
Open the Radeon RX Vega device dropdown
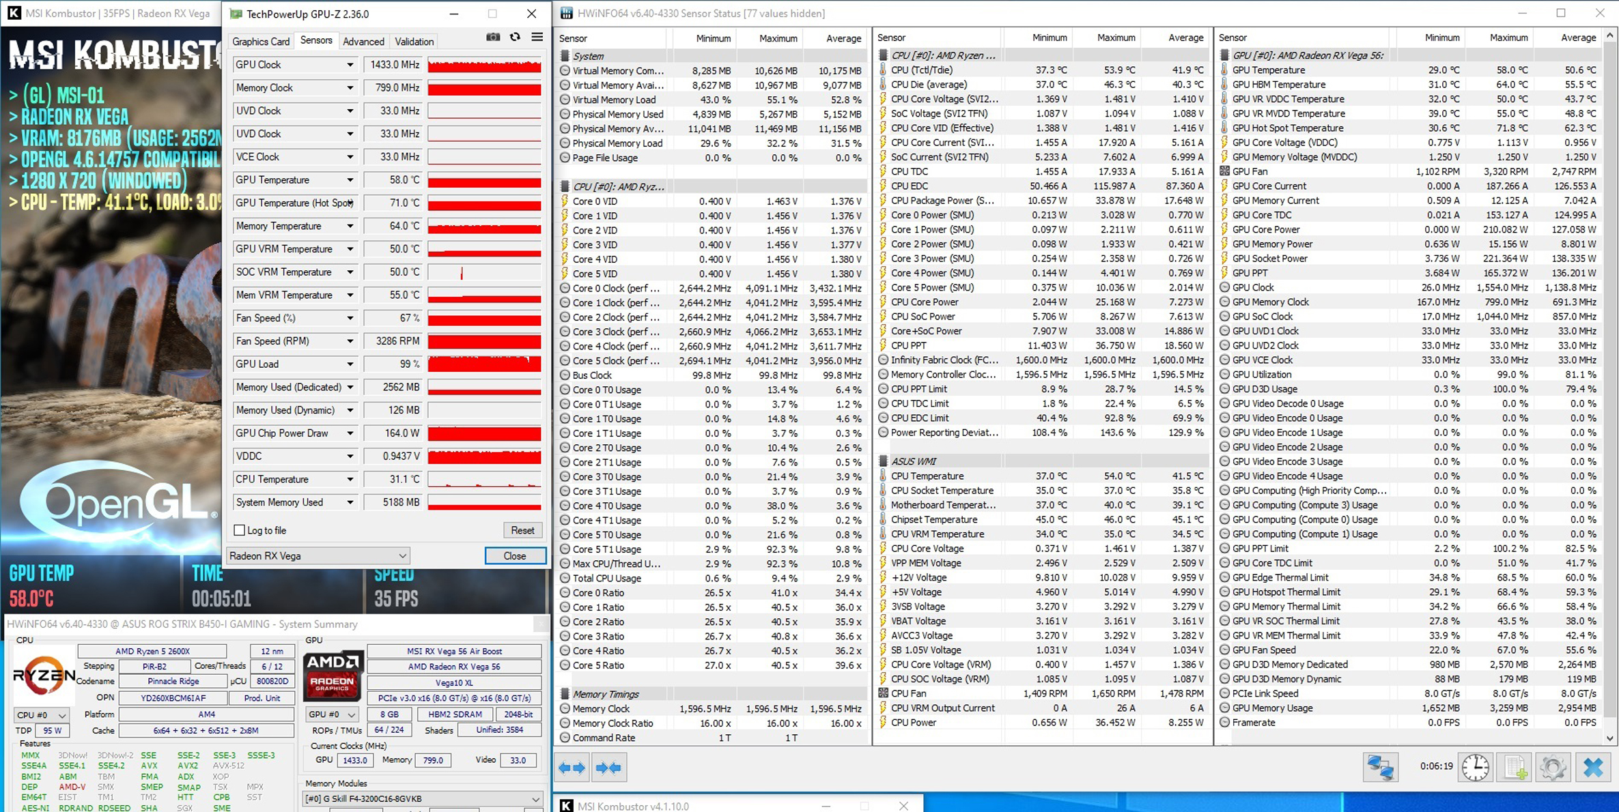(x=318, y=555)
